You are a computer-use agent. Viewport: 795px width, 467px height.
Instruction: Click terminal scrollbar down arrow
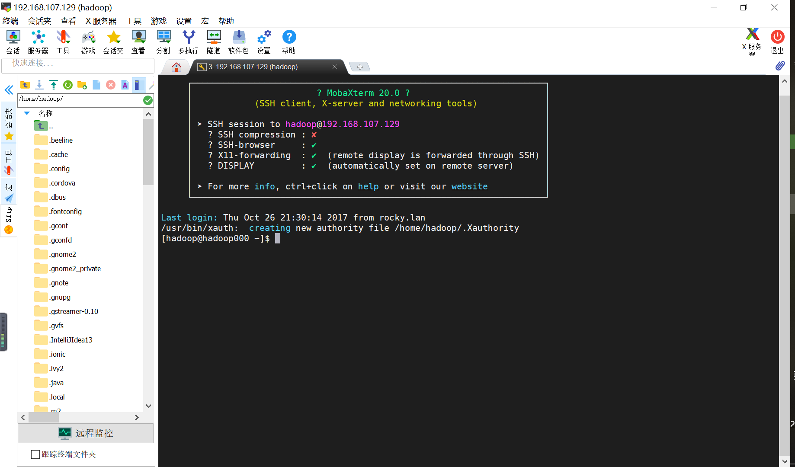(785, 461)
